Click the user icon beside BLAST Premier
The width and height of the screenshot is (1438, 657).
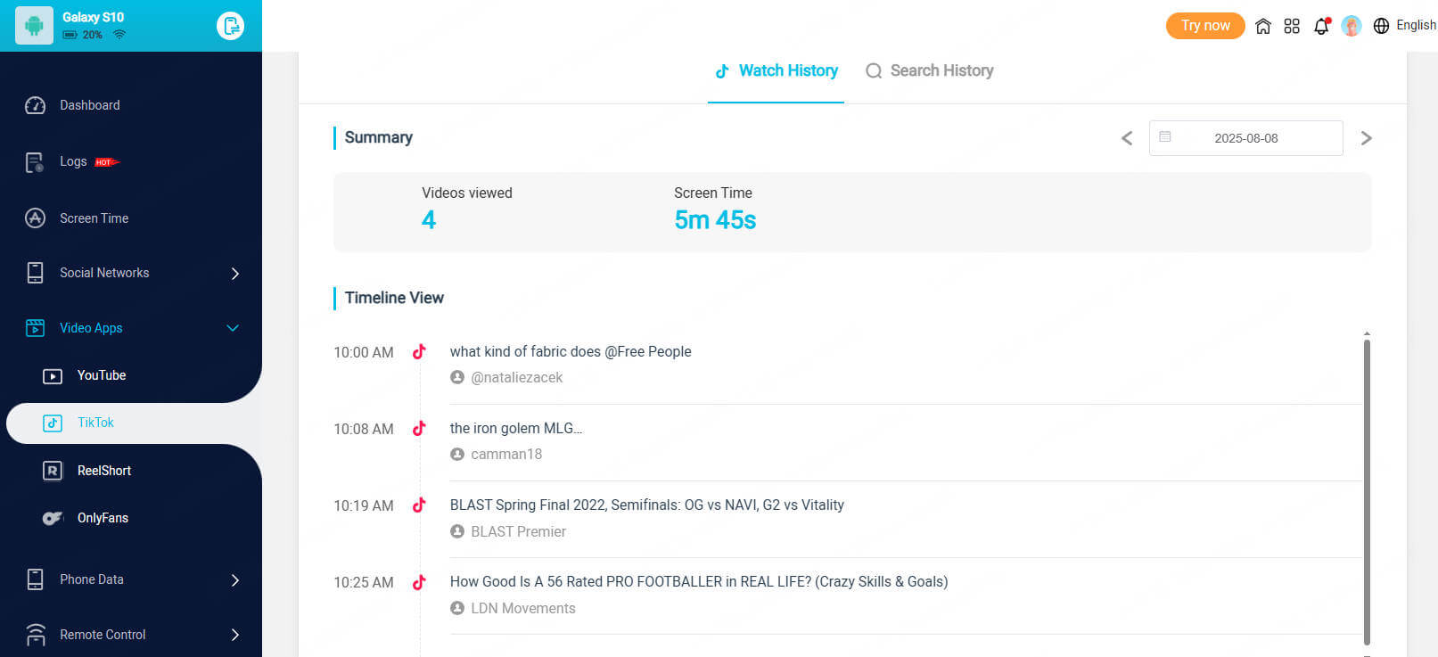pyautogui.click(x=457, y=531)
